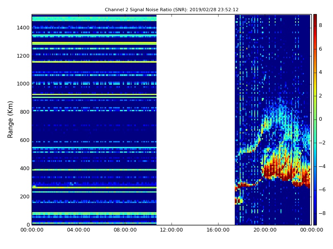
Task: Click the 20:00:00 time axis label
Action: (265, 230)
